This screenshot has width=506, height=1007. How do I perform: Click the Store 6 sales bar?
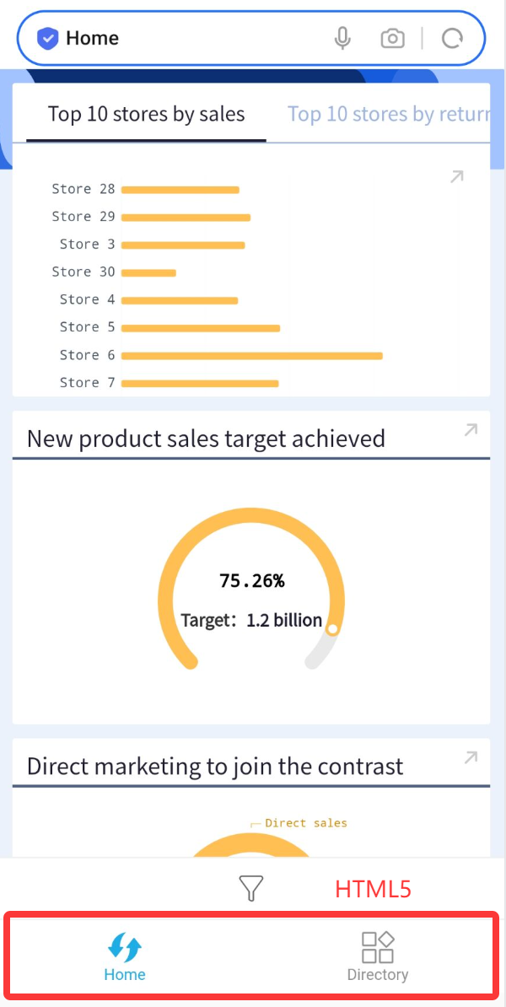point(251,356)
